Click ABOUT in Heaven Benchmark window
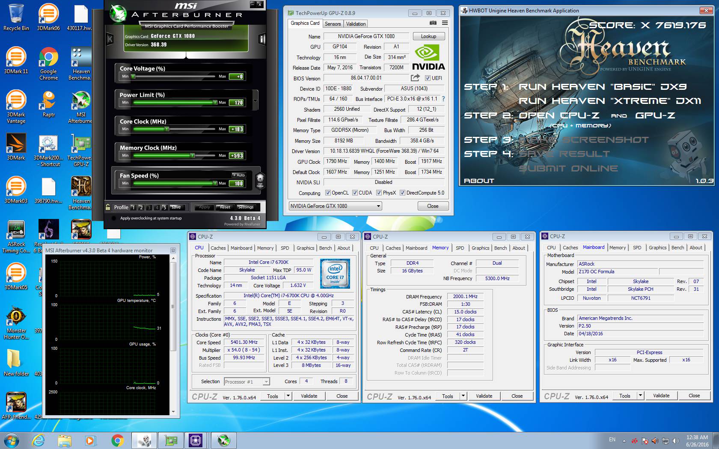The height and width of the screenshot is (449, 719). click(479, 181)
